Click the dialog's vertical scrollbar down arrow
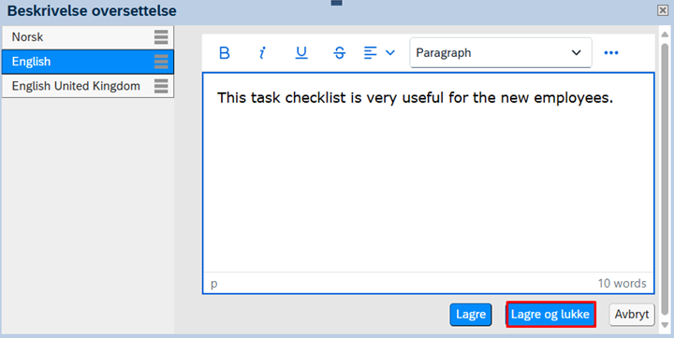 (666, 326)
